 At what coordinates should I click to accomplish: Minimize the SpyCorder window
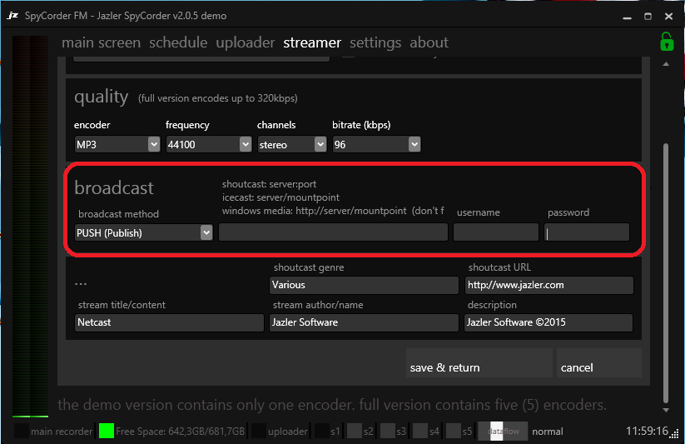click(x=628, y=17)
